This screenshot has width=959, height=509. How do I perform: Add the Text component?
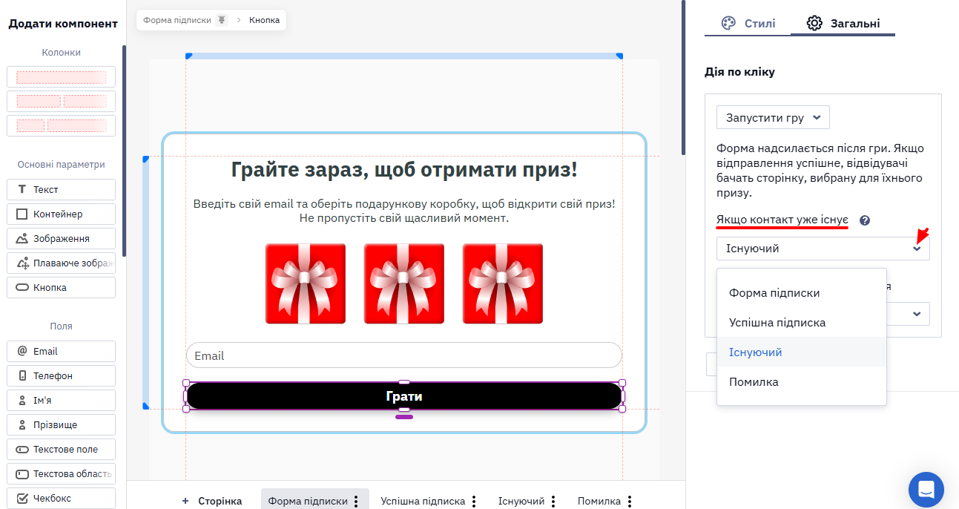[61, 189]
